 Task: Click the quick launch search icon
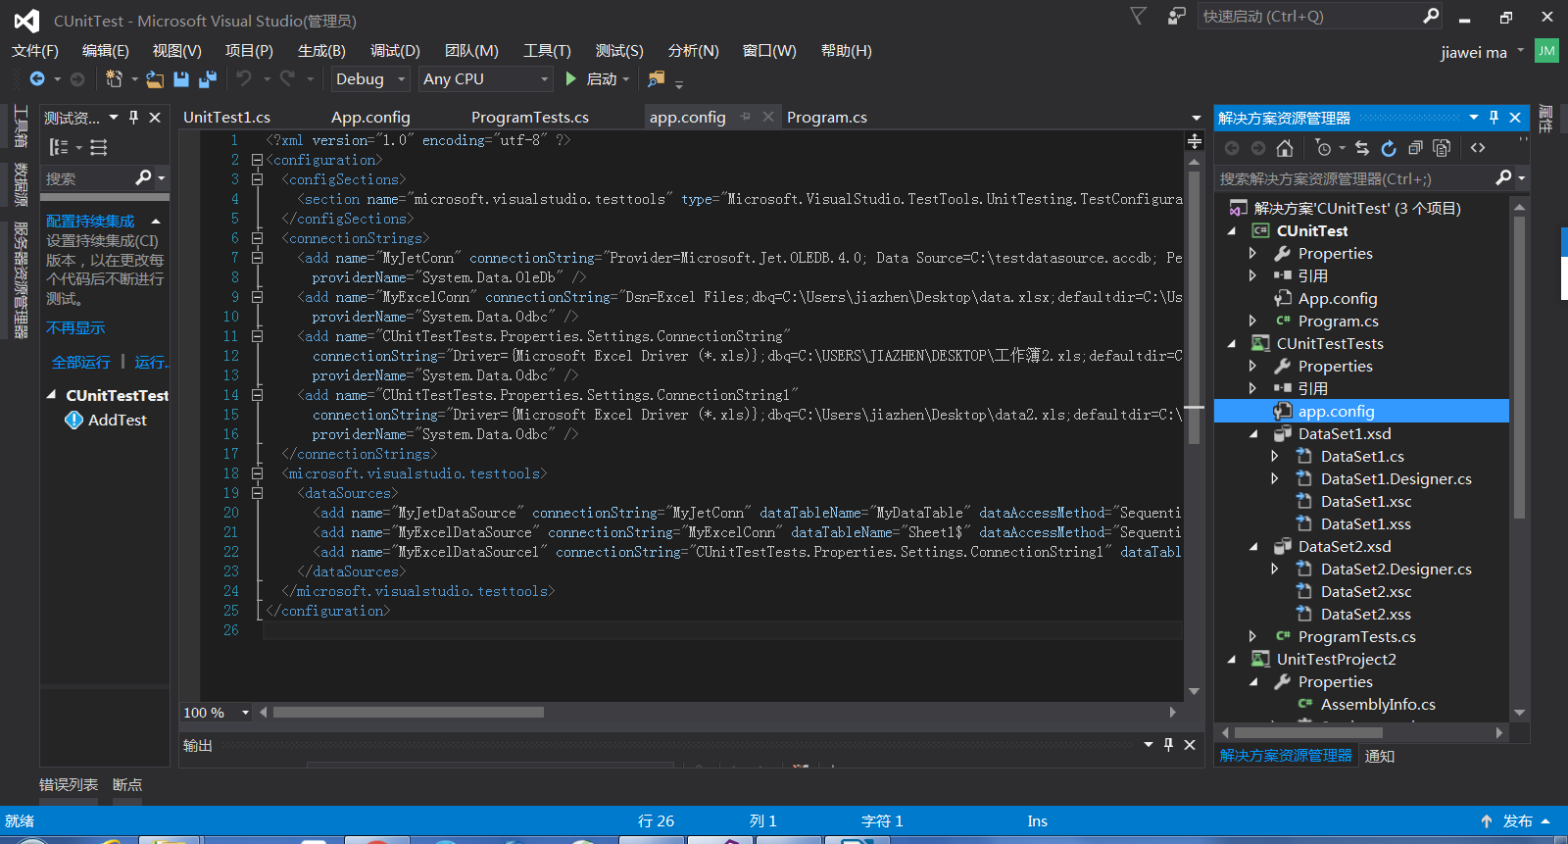point(1431,16)
